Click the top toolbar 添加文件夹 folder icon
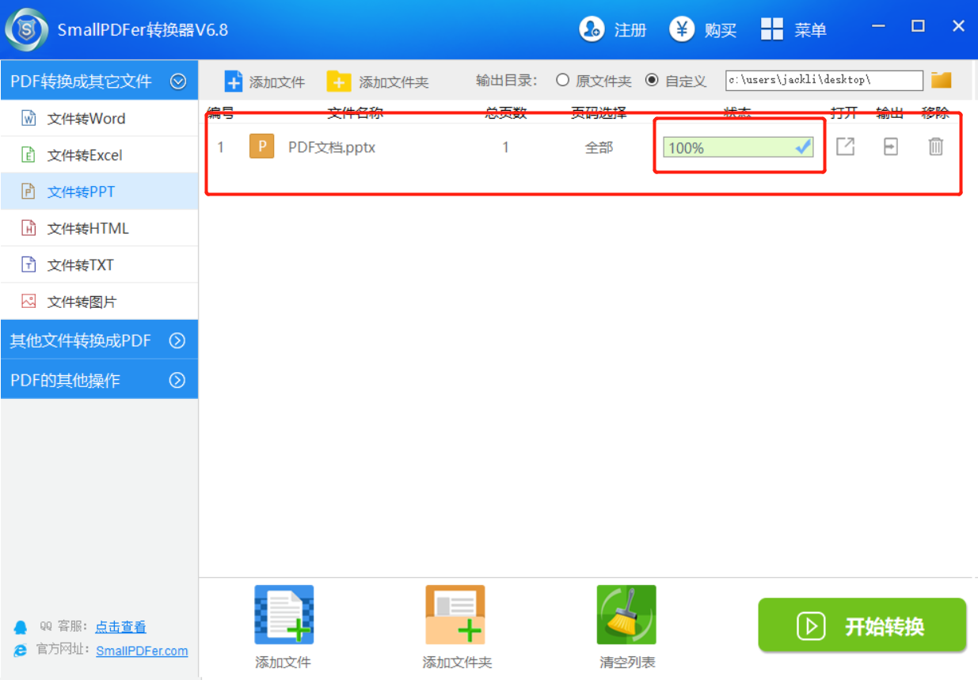978x680 pixels. click(x=339, y=82)
